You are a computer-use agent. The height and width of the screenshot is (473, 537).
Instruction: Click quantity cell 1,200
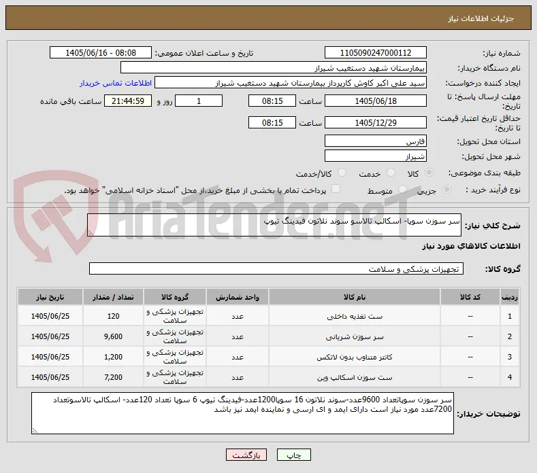pyautogui.click(x=113, y=357)
